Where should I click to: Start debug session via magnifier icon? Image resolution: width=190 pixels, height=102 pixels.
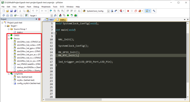[x=121, y=11]
